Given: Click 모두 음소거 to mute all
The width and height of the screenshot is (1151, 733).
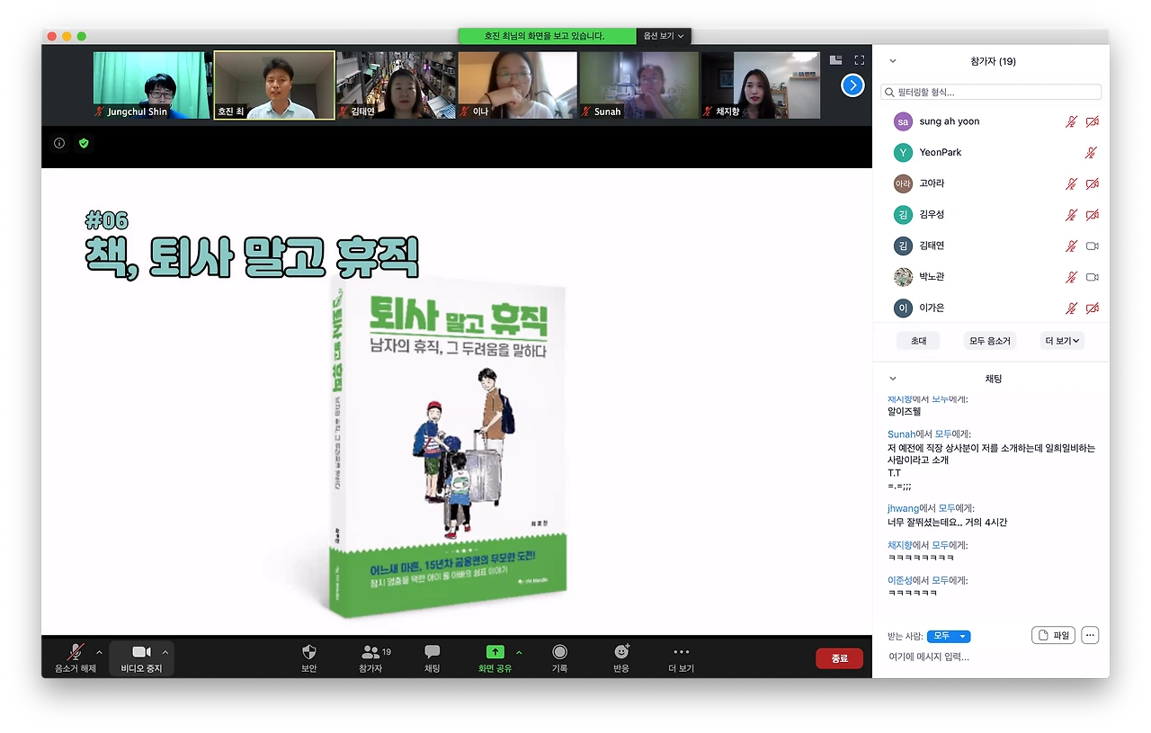Looking at the screenshot, I should pyautogui.click(x=990, y=341).
